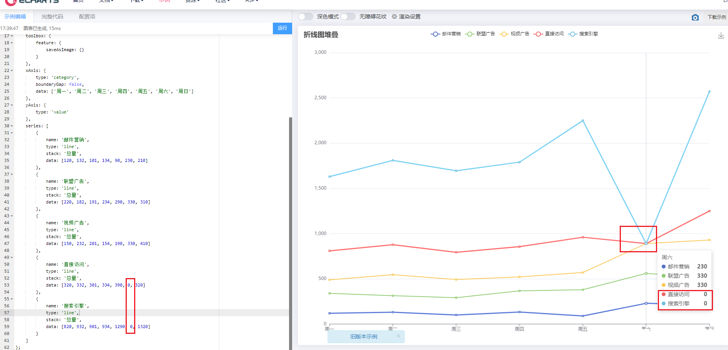
Task: Toggle the 深色模式 dark mode switch
Action: tap(306, 17)
